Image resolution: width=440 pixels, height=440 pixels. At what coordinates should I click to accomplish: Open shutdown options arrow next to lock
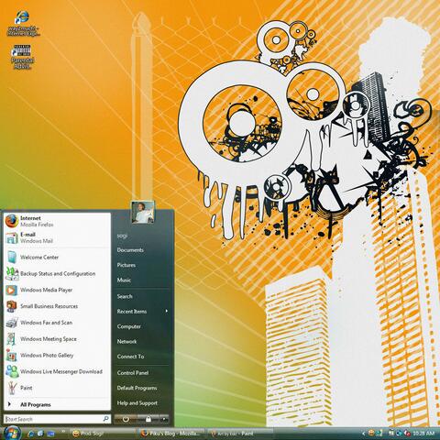coord(164,419)
